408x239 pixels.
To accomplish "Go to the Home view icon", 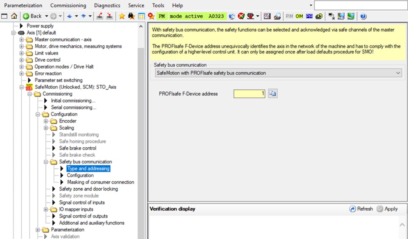I will click(14, 16).
